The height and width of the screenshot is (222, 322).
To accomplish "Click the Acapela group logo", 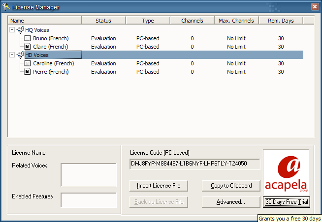I will click(x=286, y=172).
